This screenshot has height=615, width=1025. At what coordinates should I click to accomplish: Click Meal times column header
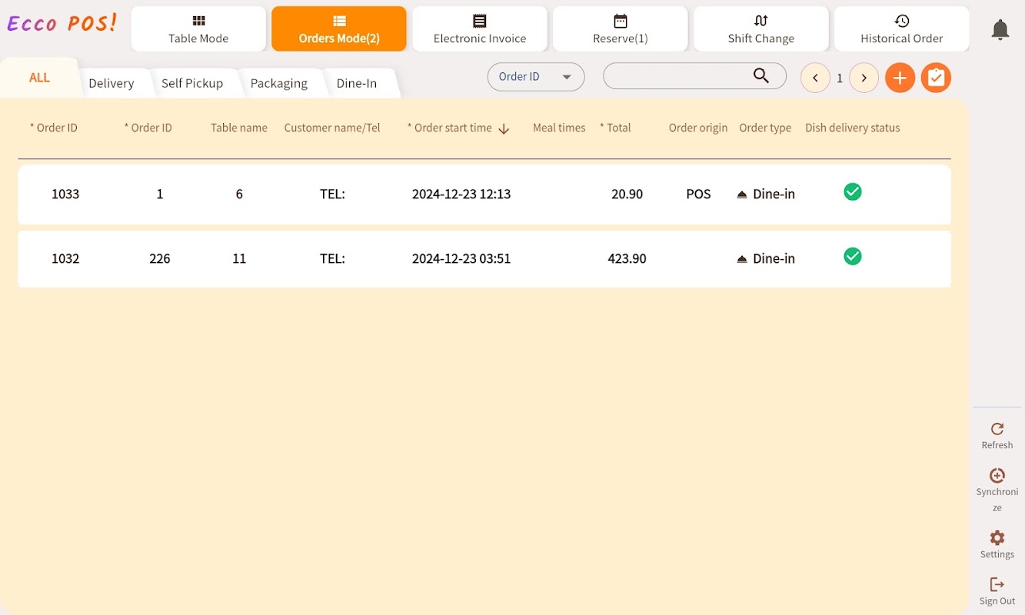[x=559, y=128]
